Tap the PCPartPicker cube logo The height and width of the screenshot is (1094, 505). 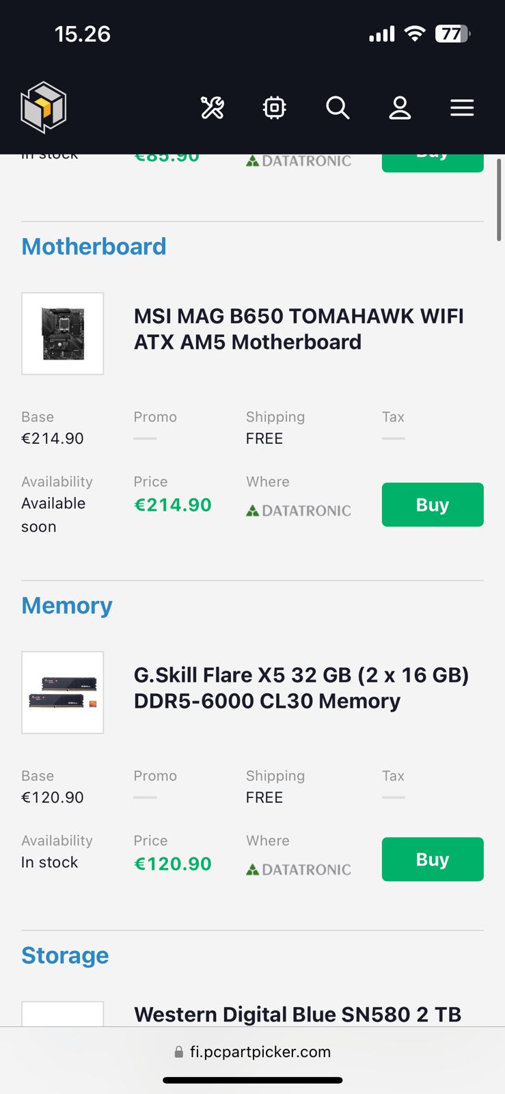click(x=43, y=107)
